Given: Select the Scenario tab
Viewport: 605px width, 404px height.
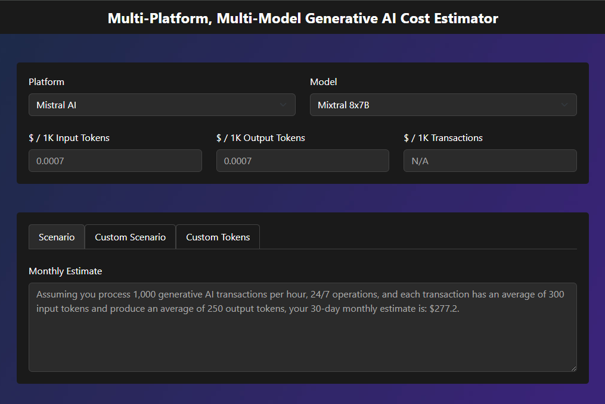Looking at the screenshot, I should [x=56, y=236].
